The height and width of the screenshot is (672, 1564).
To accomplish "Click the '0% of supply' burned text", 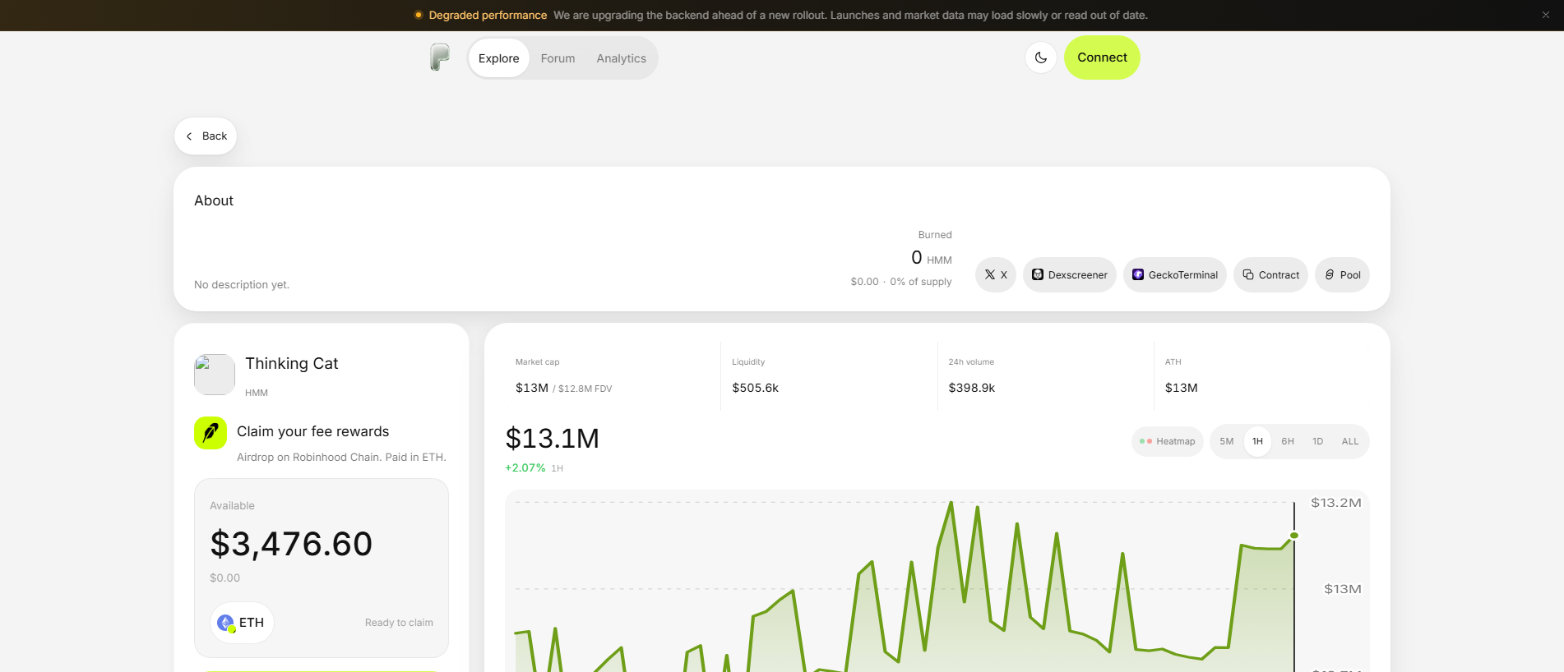I will [x=921, y=282].
